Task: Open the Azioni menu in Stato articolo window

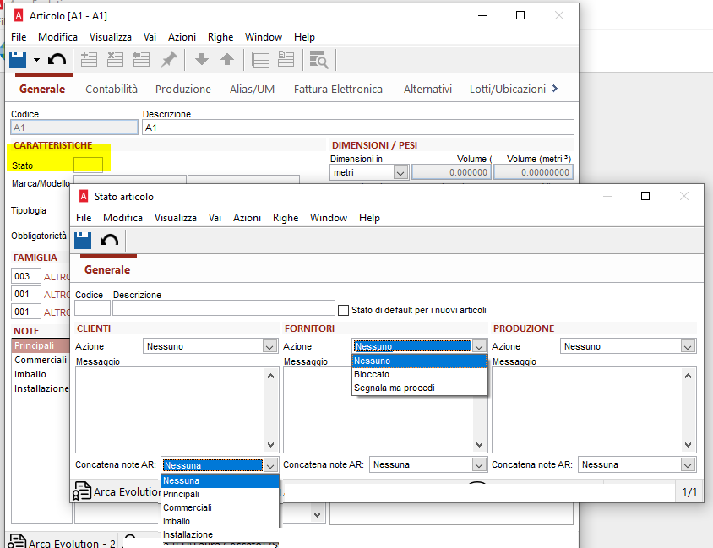Action: tap(247, 218)
